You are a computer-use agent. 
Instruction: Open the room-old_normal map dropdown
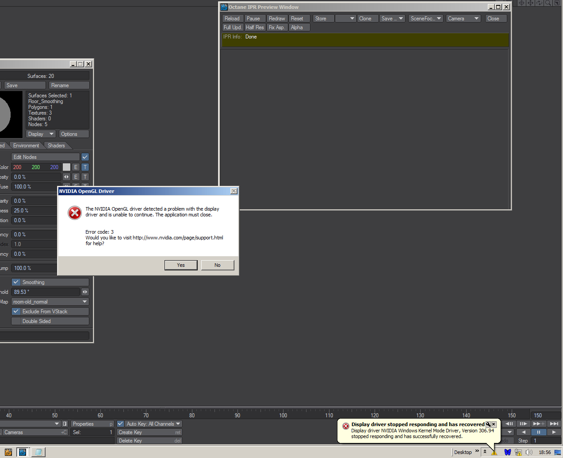click(50, 302)
